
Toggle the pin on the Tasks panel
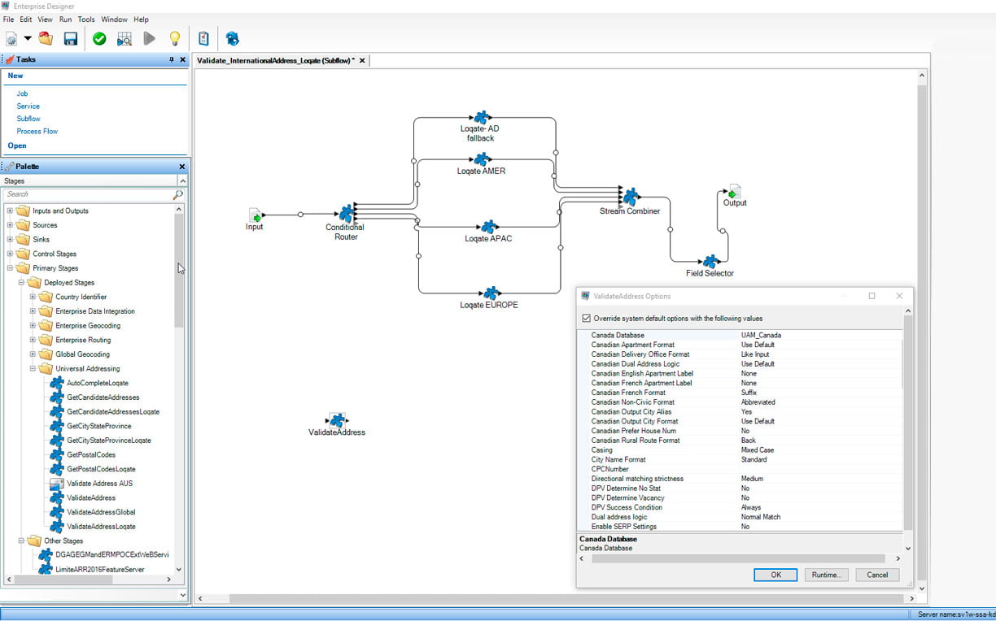tap(172, 59)
